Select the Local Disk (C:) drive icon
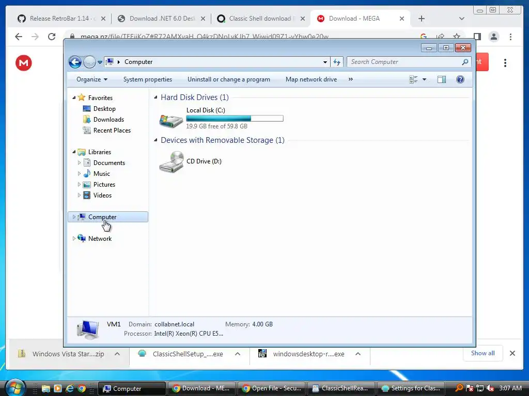Viewport: 529px width, 396px height. pos(171,121)
